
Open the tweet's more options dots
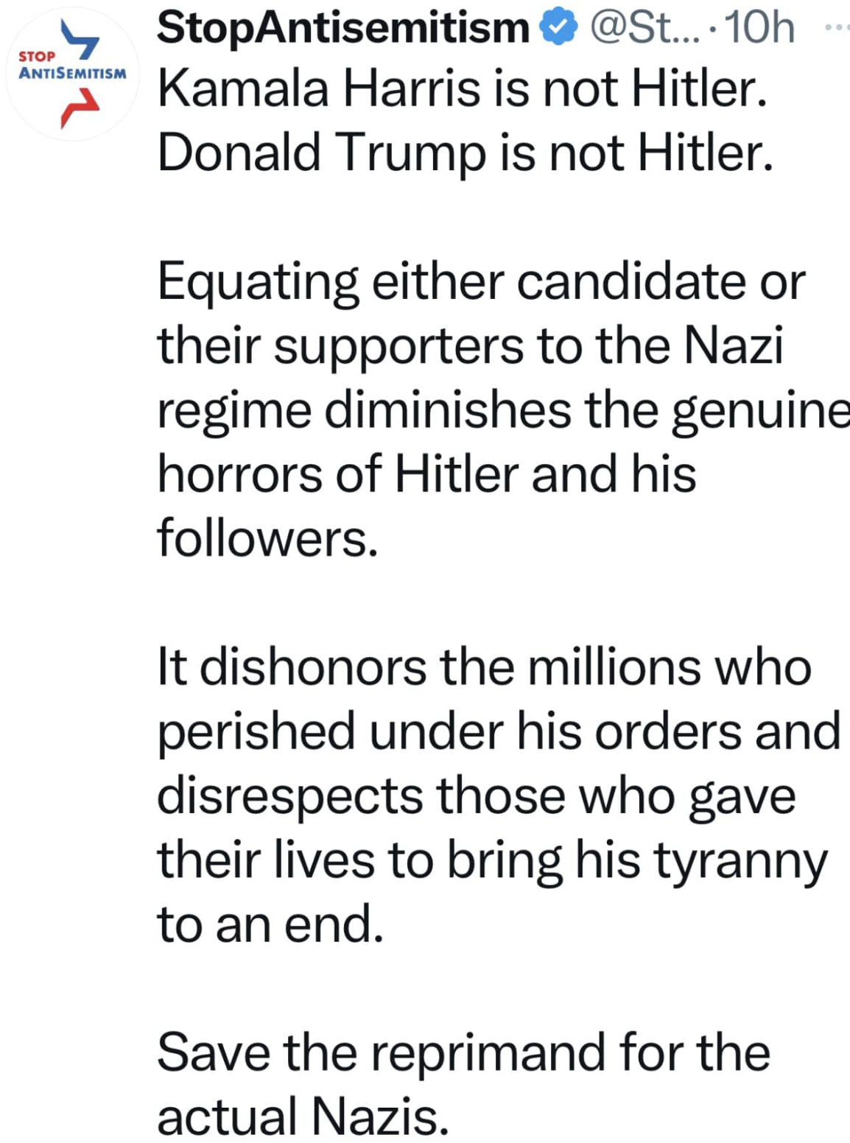(837, 28)
